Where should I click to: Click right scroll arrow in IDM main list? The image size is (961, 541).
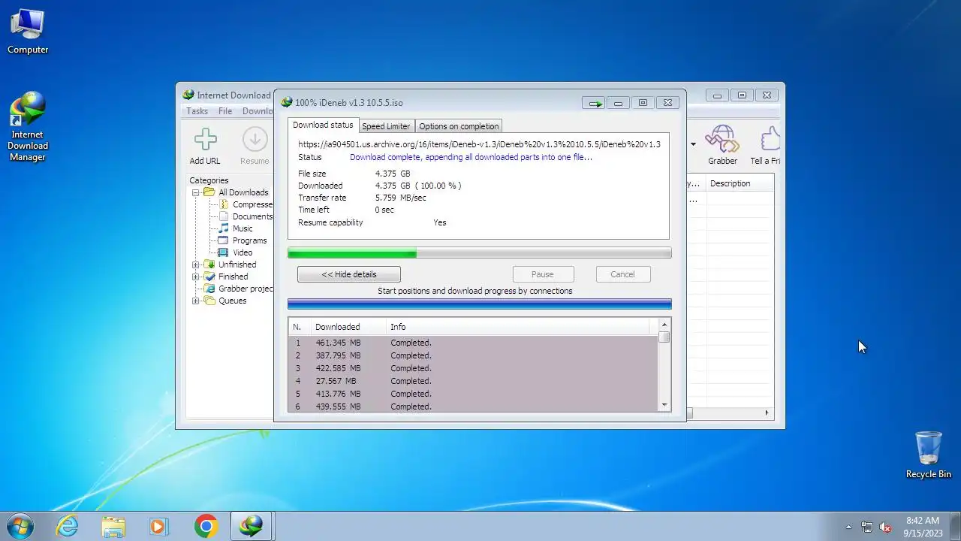tap(767, 413)
